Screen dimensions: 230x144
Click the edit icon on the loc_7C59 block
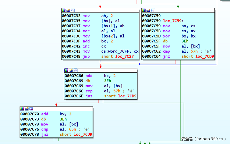tap(149, 10)
